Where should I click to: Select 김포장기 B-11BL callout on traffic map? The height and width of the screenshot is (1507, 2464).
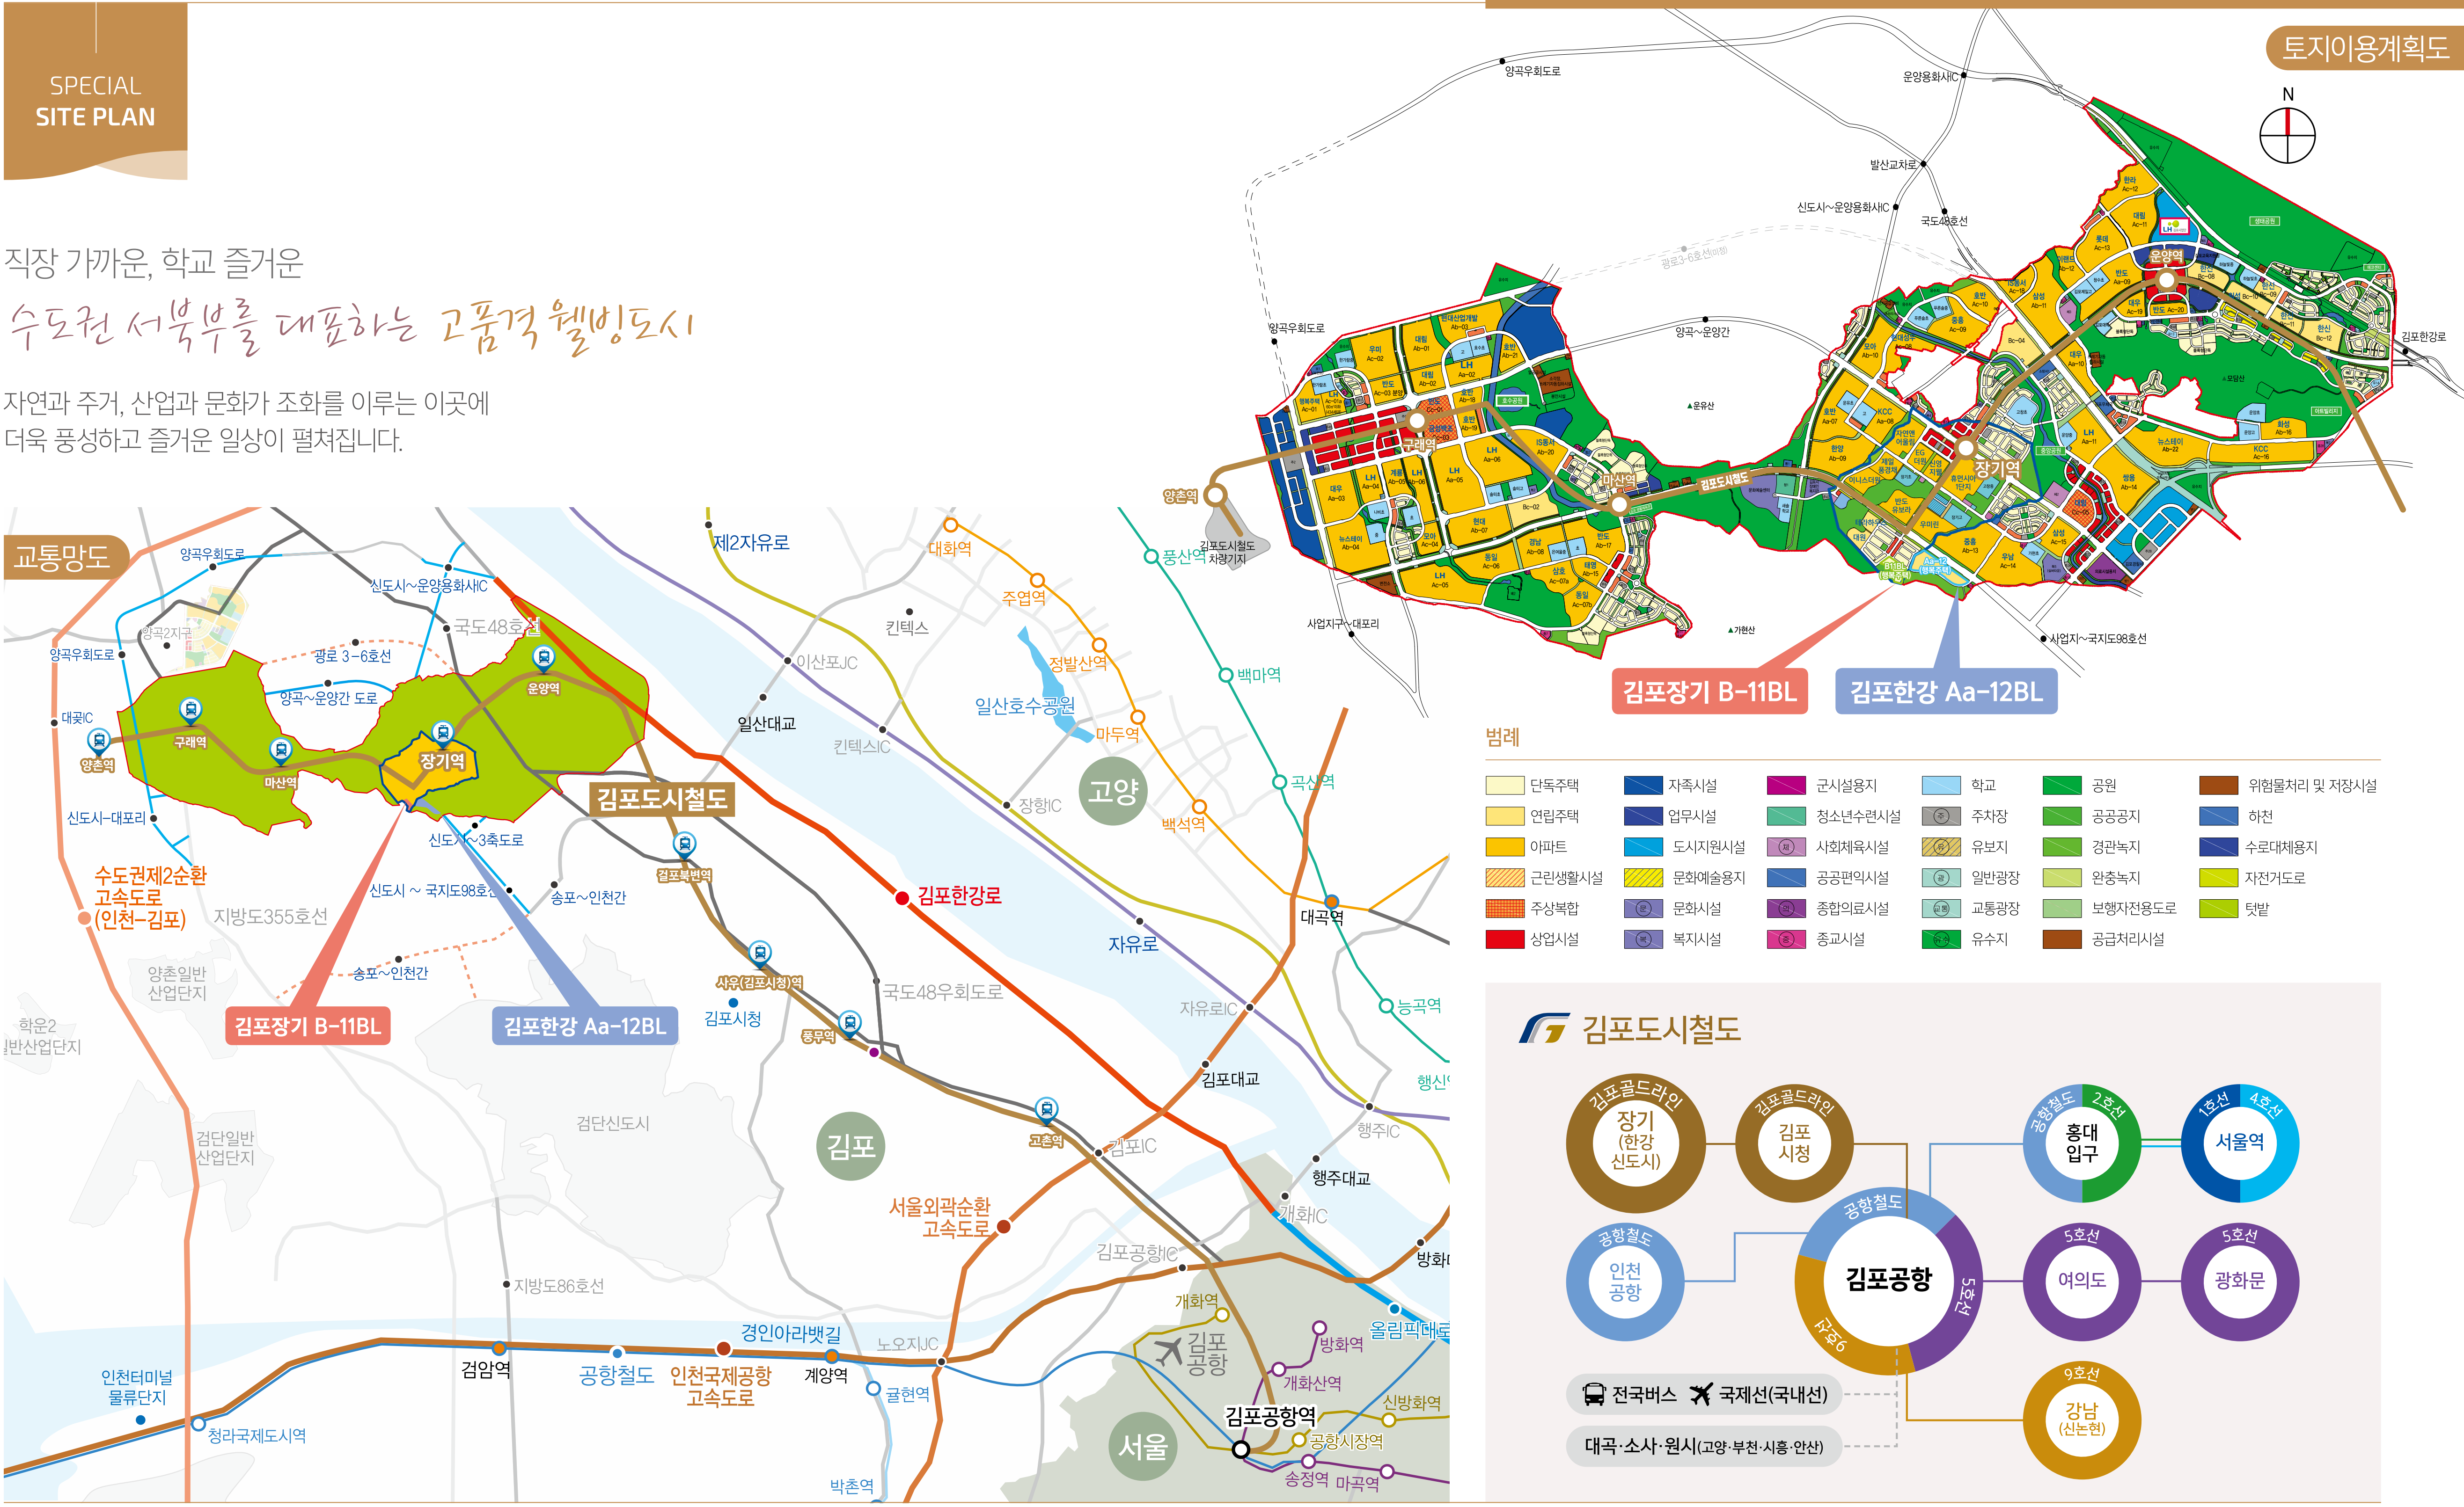point(307,1027)
